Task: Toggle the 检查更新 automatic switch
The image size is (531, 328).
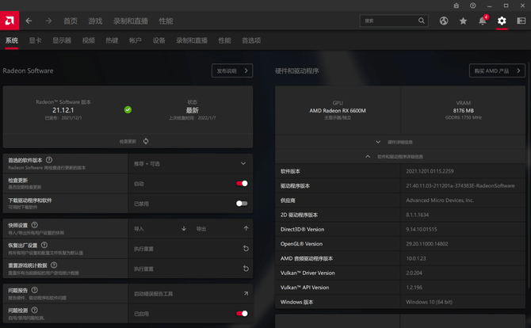Action: point(242,183)
